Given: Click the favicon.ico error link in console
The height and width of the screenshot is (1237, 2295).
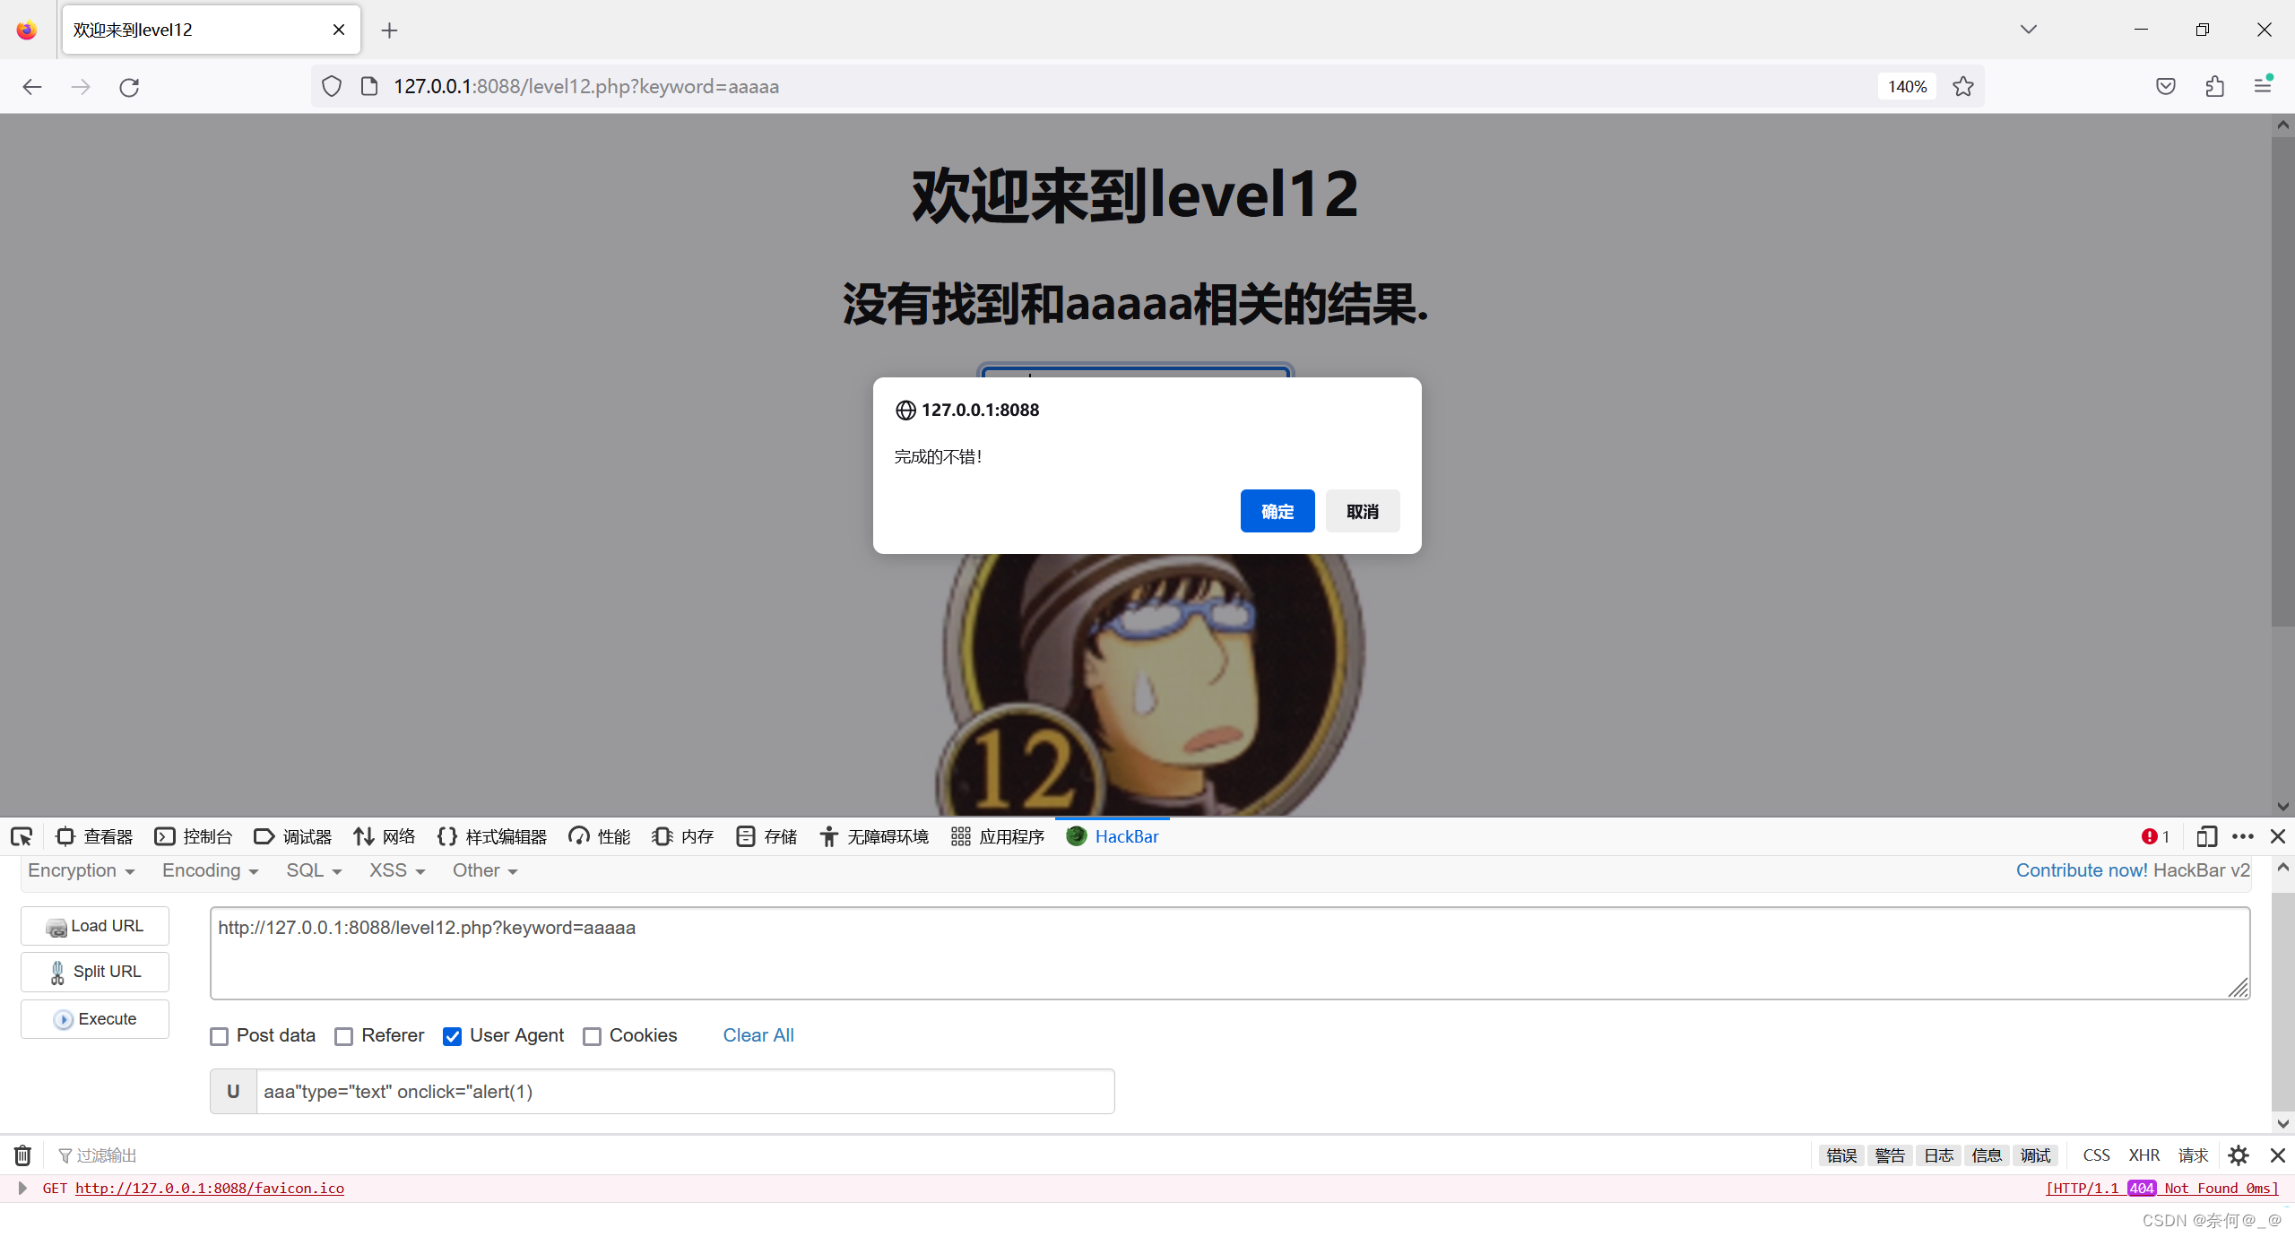Looking at the screenshot, I should (209, 1187).
